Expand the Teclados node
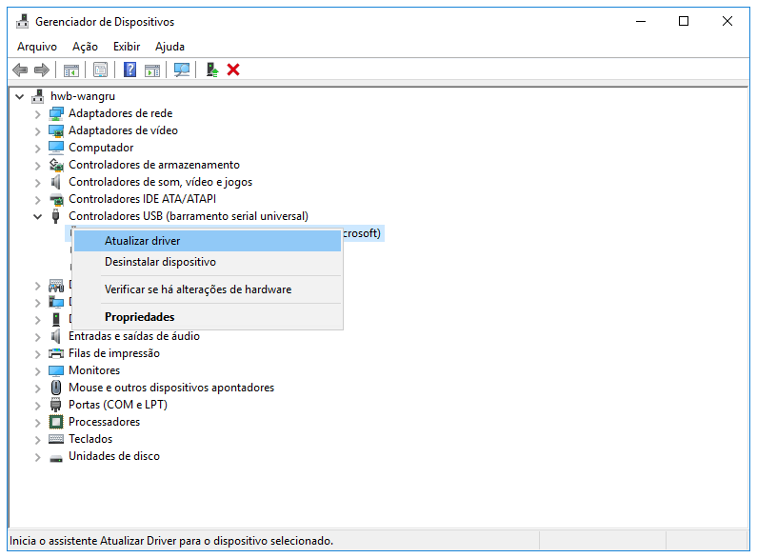The image size is (757, 558). (x=38, y=440)
